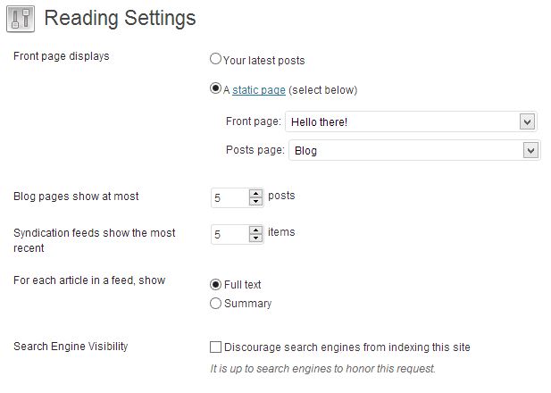Click the Front page 'Hello there!' select box
551x393 pixels.
point(411,122)
